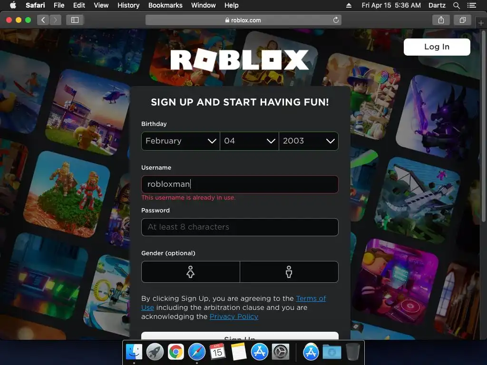Viewport: 487px width, 365px height.
Task: Click the date and time in menu bar
Action: (x=391, y=5)
